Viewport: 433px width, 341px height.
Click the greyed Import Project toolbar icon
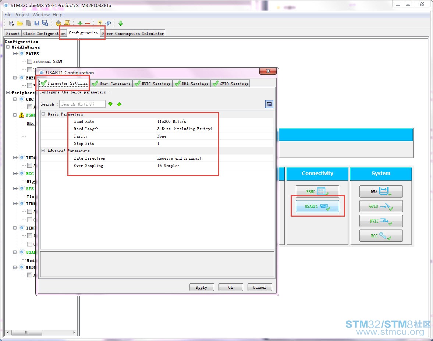coord(28,24)
